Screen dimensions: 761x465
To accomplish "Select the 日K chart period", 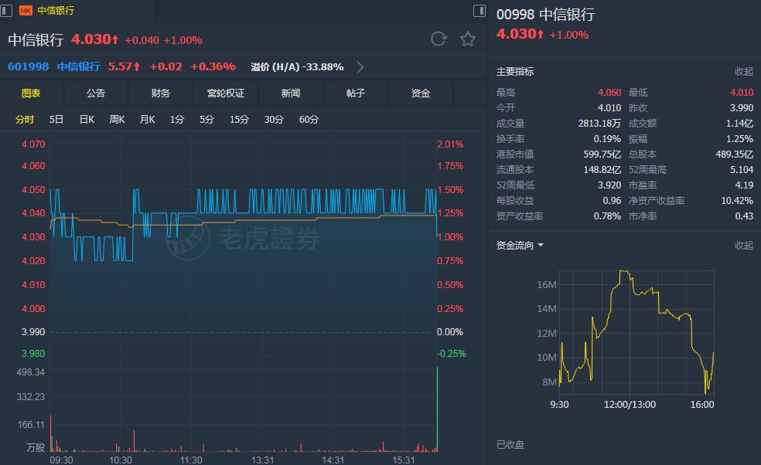I will pyautogui.click(x=87, y=119).
